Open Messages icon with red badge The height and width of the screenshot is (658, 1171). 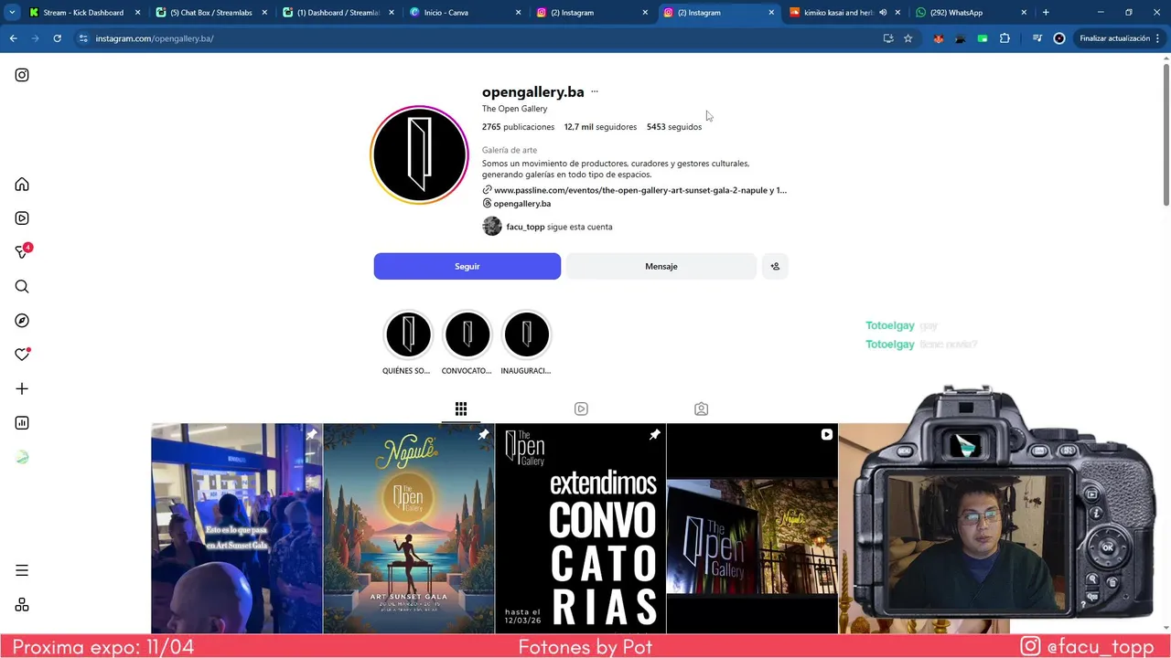pos(22,251)
